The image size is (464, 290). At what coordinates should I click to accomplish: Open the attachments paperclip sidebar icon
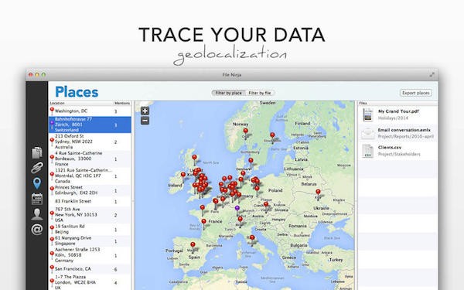point(37,168)
